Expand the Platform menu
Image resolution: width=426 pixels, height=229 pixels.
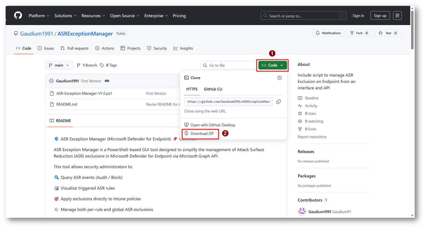[x=39, y=16]
